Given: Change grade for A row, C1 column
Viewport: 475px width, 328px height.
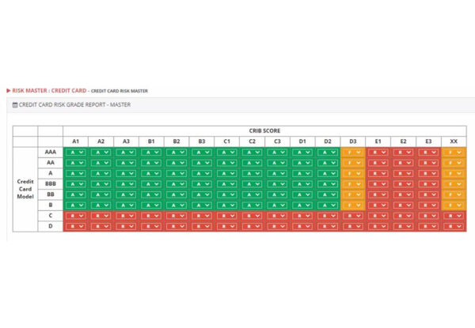Looking at the screenshot, I should pos(226,173).
